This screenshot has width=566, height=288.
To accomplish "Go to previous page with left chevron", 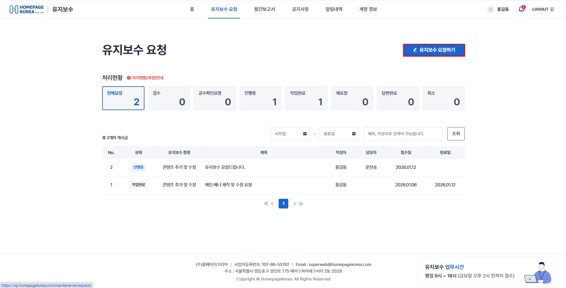I will coord(272,204).
